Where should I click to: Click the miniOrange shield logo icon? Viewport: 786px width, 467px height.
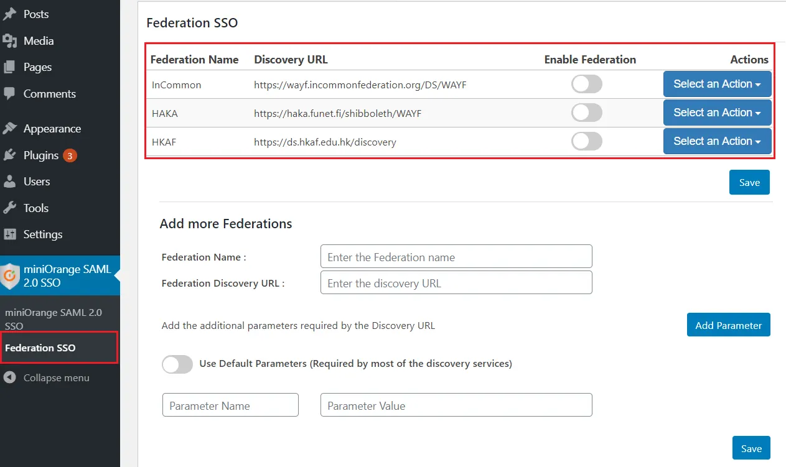(9, 276)
